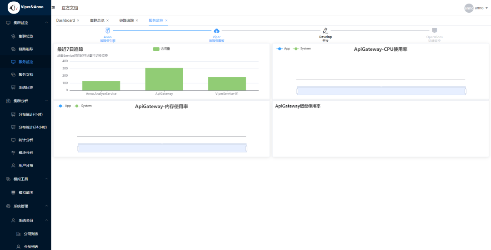Click the 系统管理 gear icon
The width and height of the screenshot is (491, 250).
(x=9, y=206)
